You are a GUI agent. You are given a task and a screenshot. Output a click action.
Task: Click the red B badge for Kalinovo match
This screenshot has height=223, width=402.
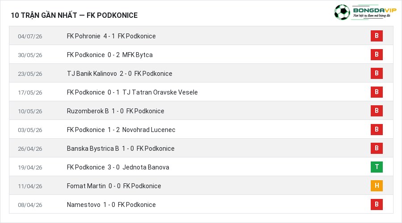[x=377, y=73]
